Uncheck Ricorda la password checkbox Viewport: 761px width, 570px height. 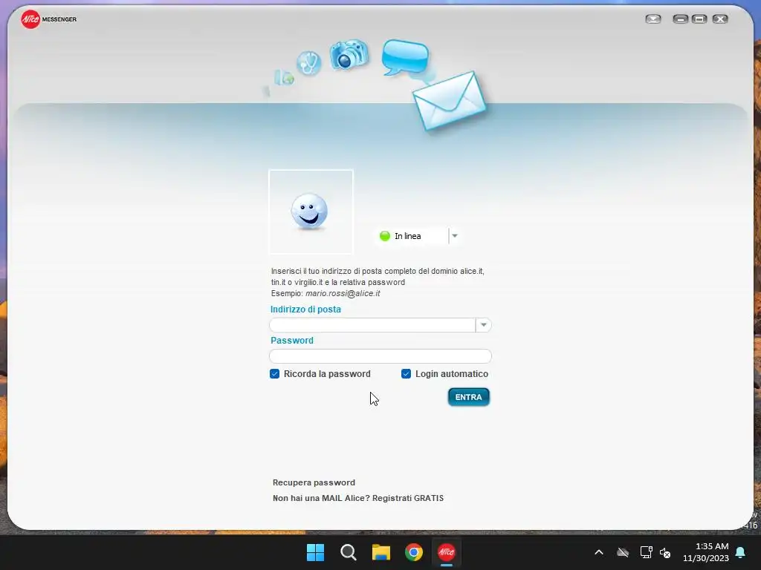point(275,374)
